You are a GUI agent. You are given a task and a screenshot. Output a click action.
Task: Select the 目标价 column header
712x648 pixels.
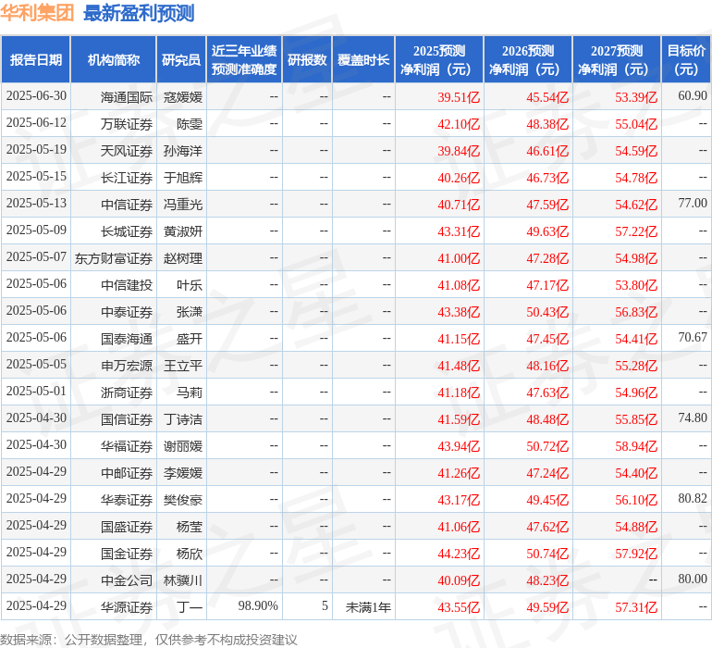(x=686, y=59)
